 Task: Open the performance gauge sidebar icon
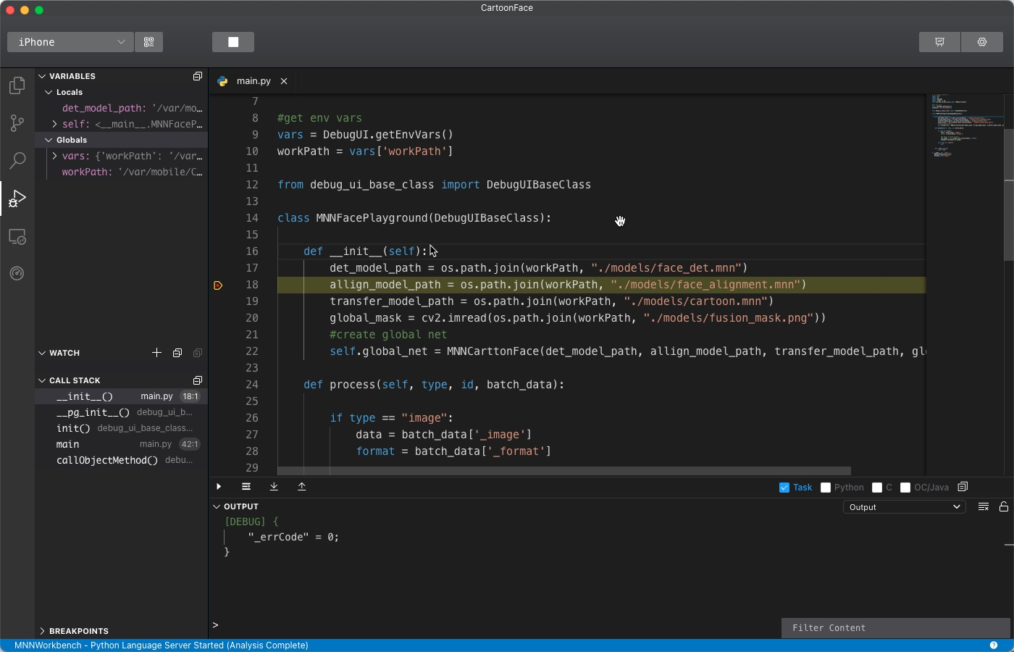tap(17, 273)
